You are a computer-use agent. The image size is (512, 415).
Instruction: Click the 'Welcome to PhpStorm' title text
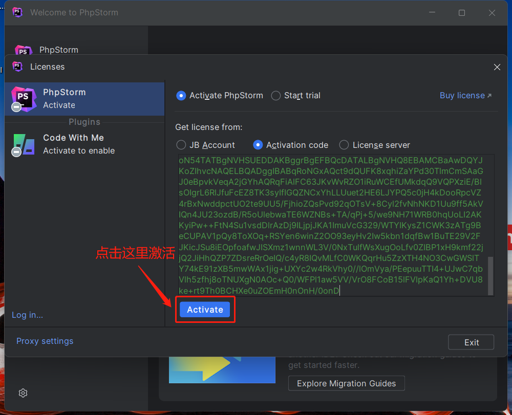click(x=74, y=12)
